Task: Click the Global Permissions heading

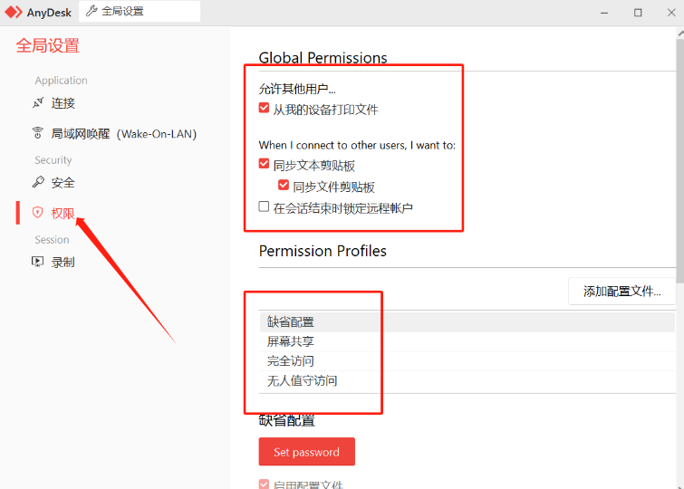Action: 323,58
